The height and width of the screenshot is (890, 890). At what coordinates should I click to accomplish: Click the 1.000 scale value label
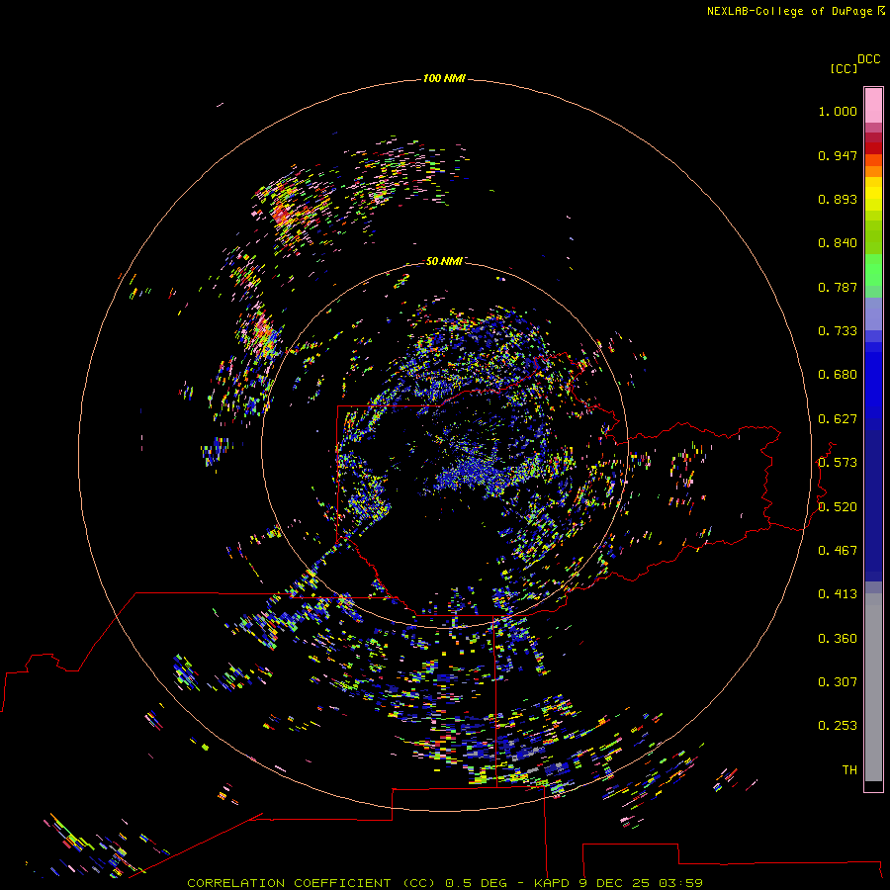(x=837, y=112)
